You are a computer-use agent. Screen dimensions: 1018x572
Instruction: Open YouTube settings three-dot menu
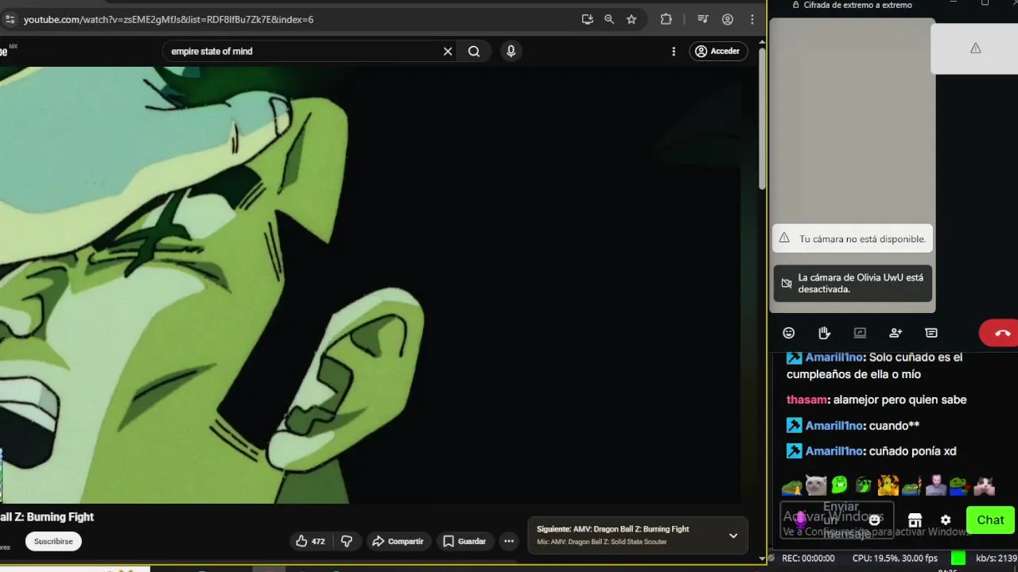674,51
